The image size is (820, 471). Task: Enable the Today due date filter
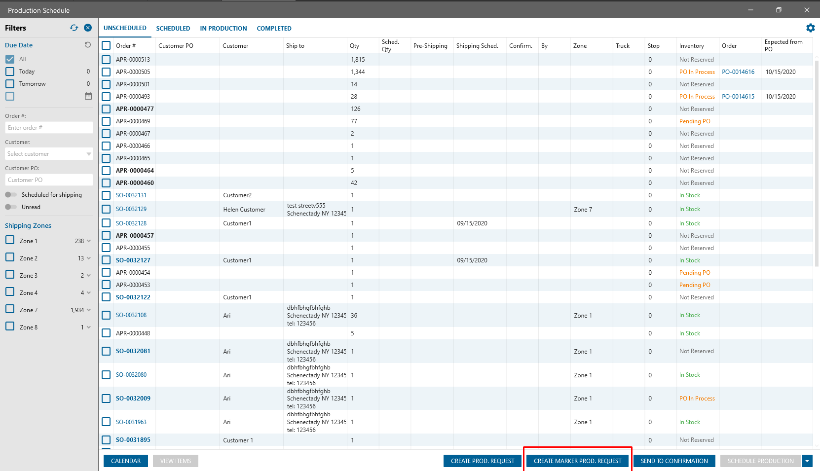[x=10, y=72]
